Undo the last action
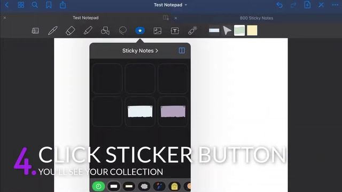The image size is (342, 192). click(x=279, y=5)
